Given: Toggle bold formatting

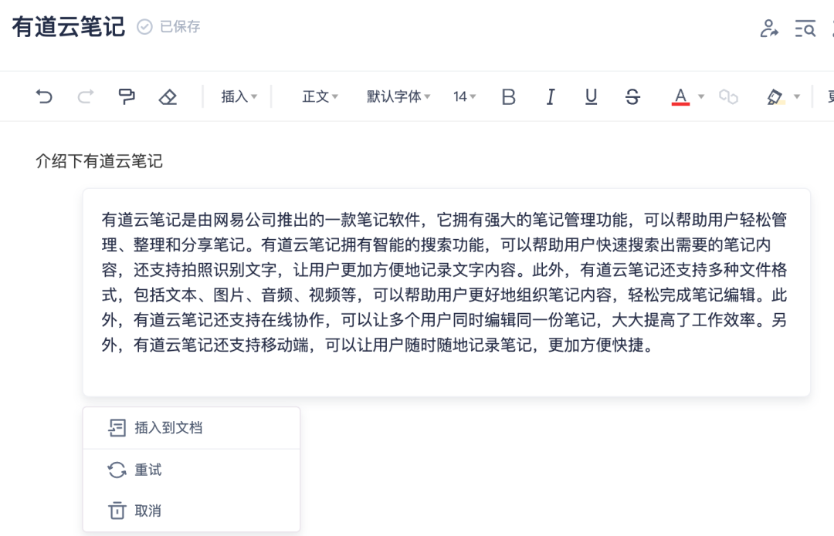Looking at the screenshot, I should (508, 96).
